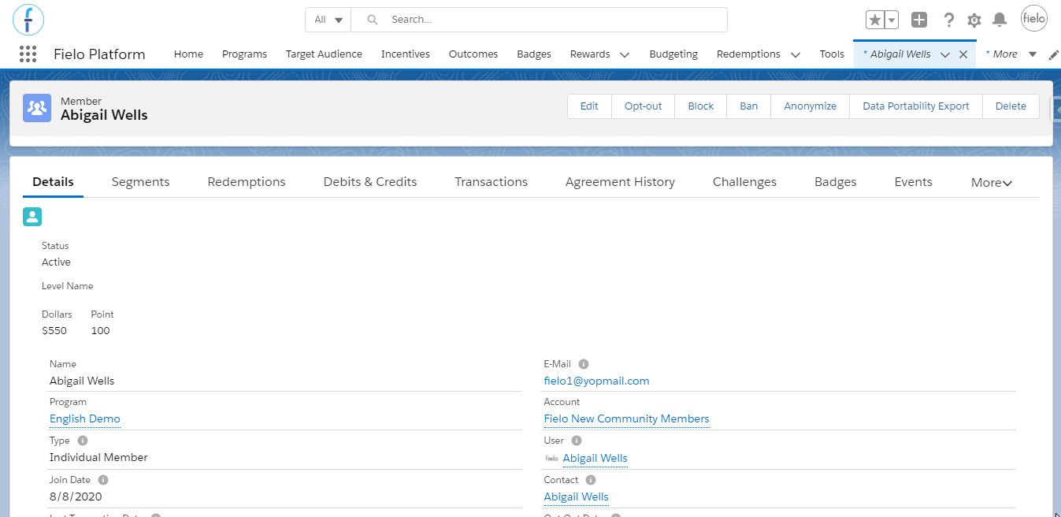Open the More navigation tabs dropdown
The width and height of the screenshot is (1061, 517).
(1011, 54)
